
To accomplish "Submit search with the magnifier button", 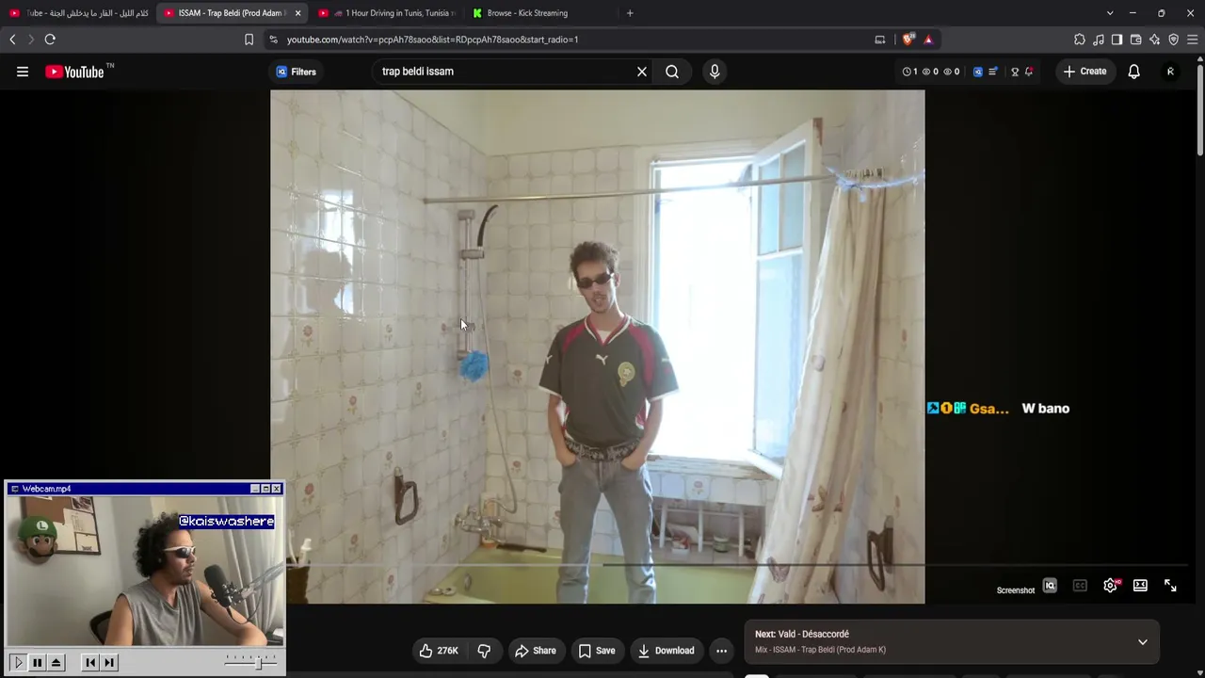I will [x=672, y=72].
